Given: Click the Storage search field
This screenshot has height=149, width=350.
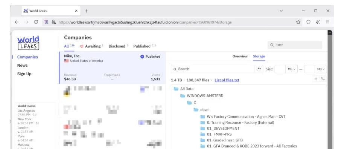Looking at the screenshot, I should click(x=213, y=69).
